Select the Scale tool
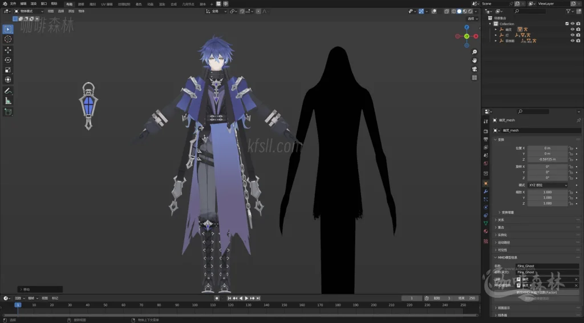This screenshot has width=584, height=323. pos(8,70)
